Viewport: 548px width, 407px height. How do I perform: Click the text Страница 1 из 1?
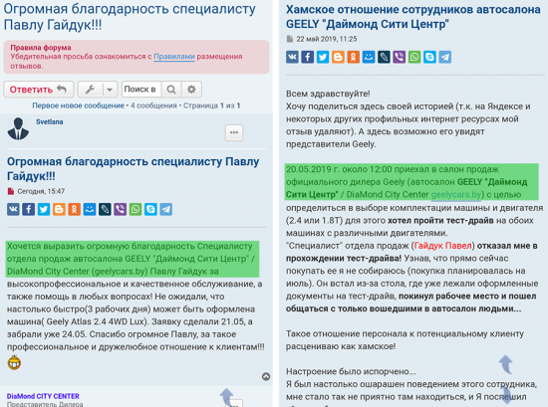(x=212, y=105)
